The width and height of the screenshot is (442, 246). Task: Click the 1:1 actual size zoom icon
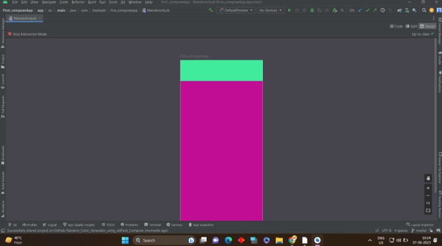(x=428, y=203)
